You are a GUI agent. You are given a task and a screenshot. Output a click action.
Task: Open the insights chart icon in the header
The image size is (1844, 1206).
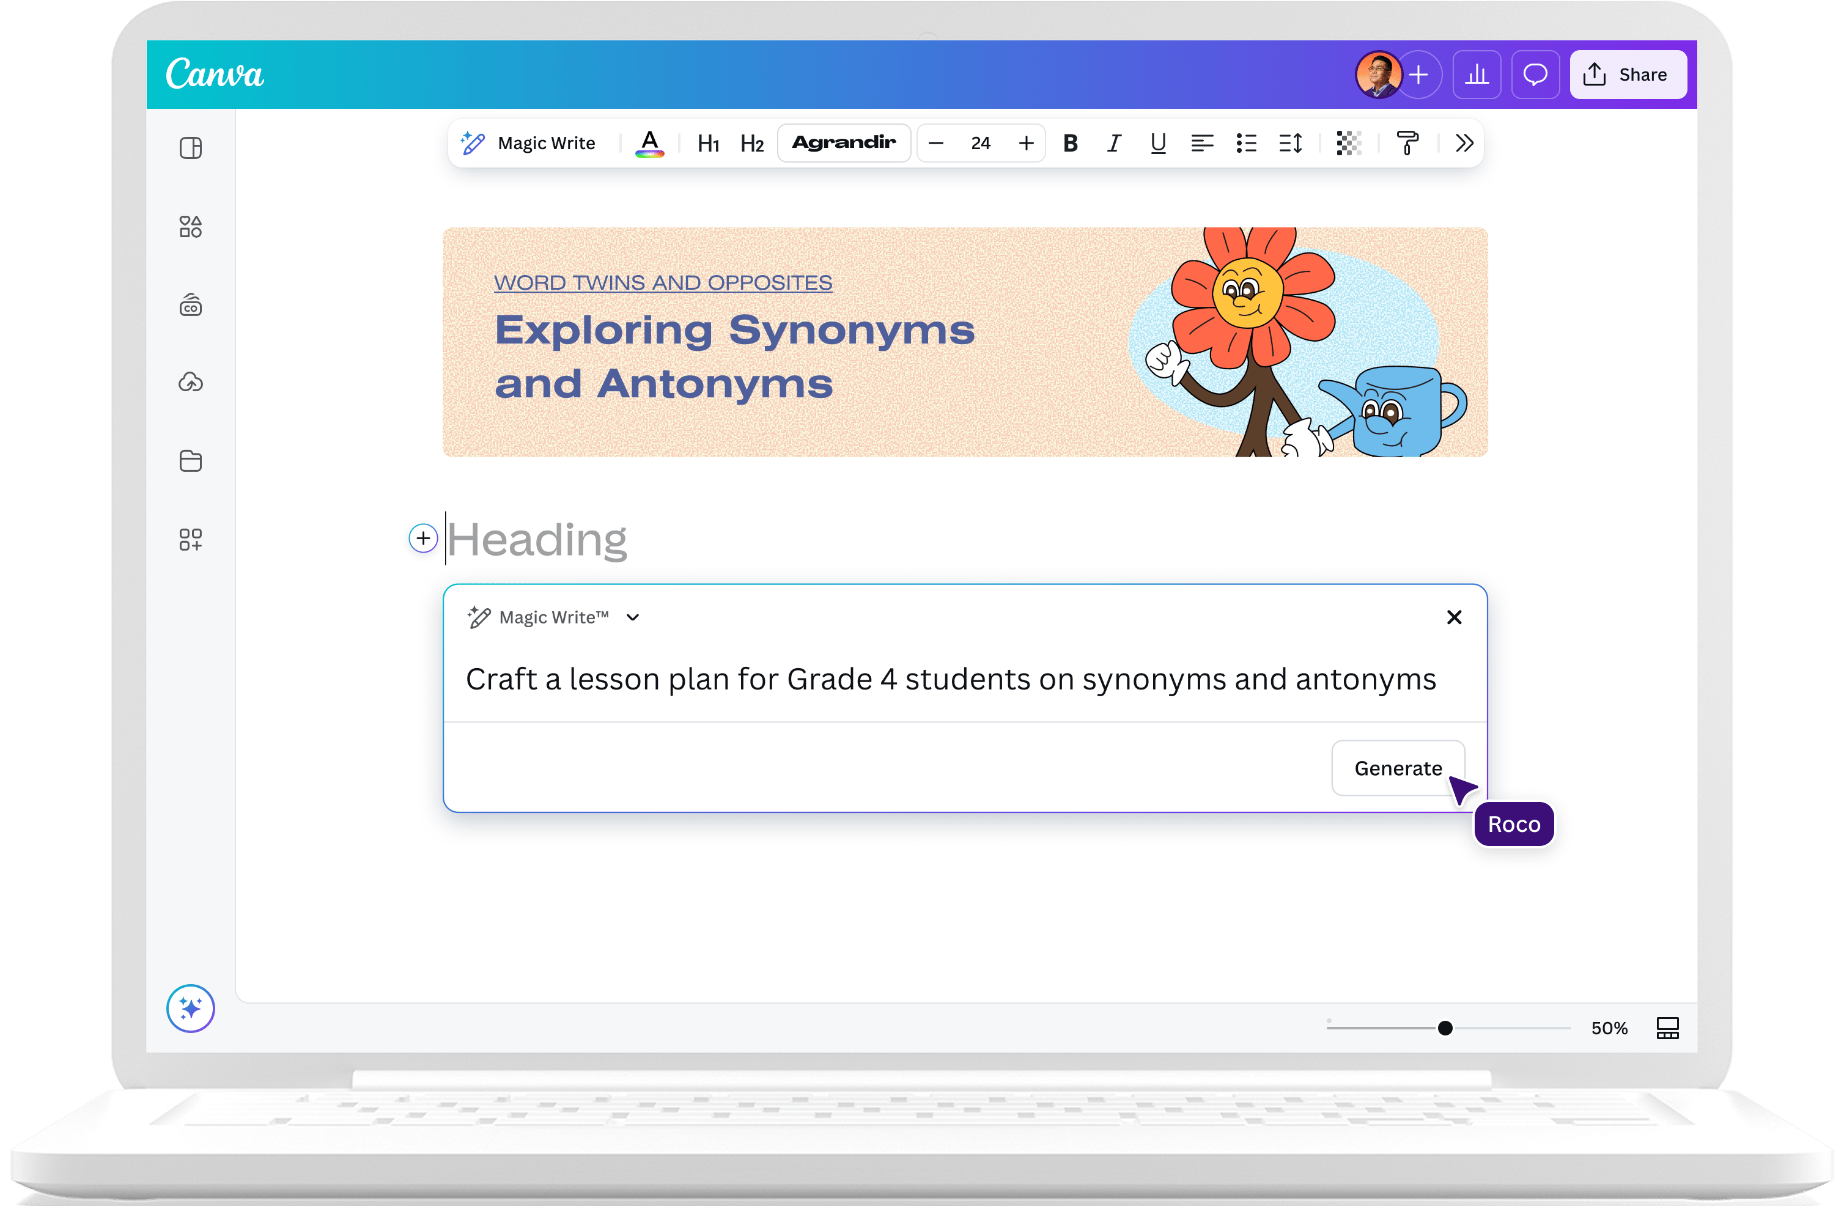pos(1477,75)
